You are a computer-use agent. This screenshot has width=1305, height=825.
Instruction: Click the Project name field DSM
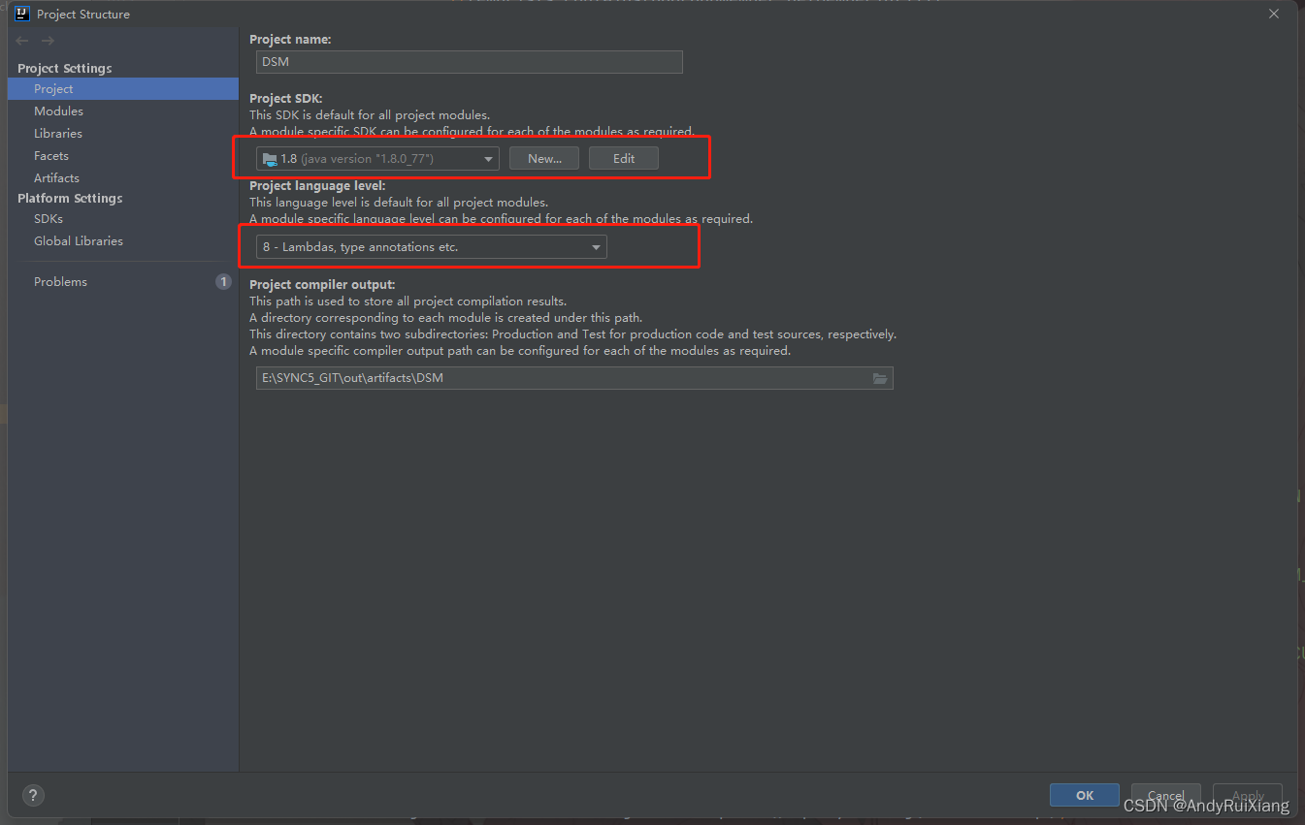470,62
